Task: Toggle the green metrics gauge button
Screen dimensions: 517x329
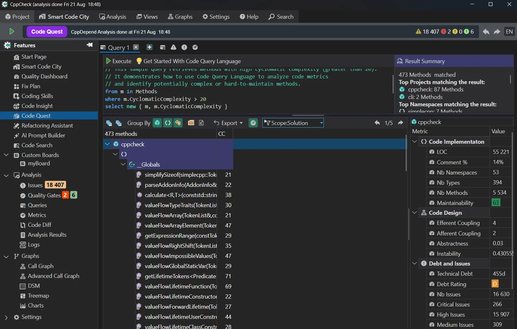Action: pos(253,123)
